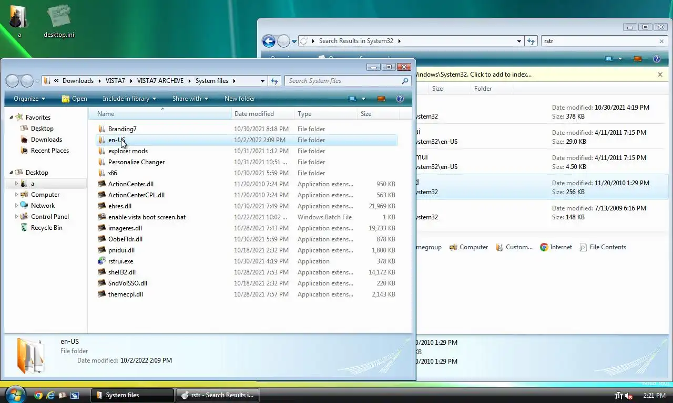
Task: Switch to System files taskbar button
Action: [x=132, y=395]
